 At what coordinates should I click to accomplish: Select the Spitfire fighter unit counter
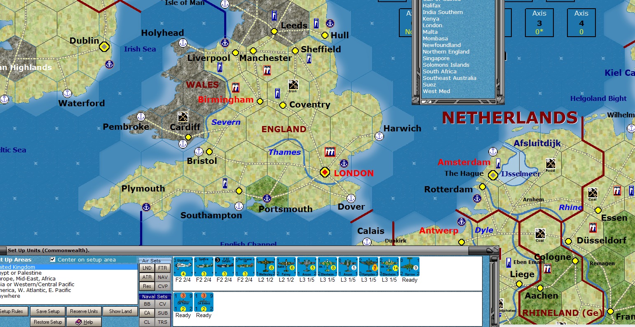(204, 267)
